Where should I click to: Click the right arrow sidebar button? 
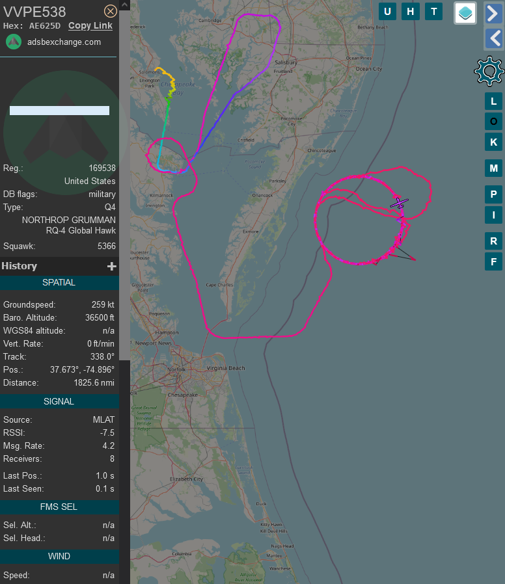[x=493, y=14]
